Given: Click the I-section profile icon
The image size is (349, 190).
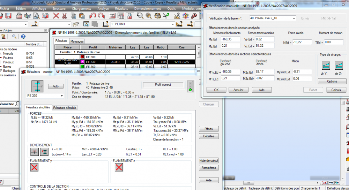Looking at the screenshot, I should 37,86.
